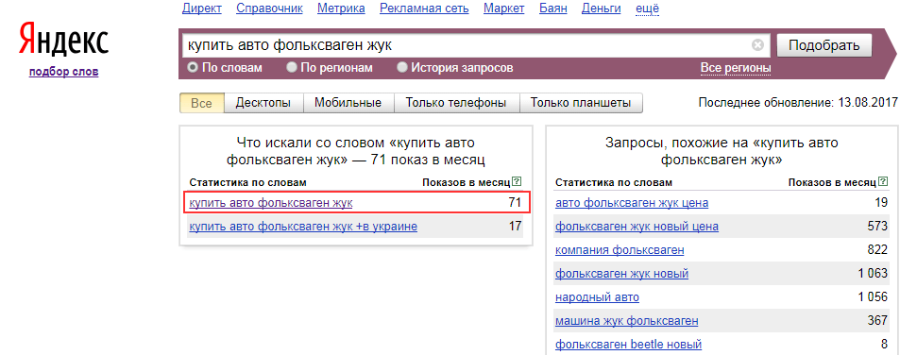917x355 pixels.
Task: Click the 19 impressions value
Action: (881, 203)
